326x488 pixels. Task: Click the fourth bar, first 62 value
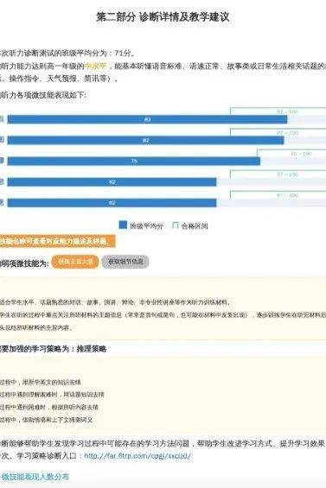[112, 182]
